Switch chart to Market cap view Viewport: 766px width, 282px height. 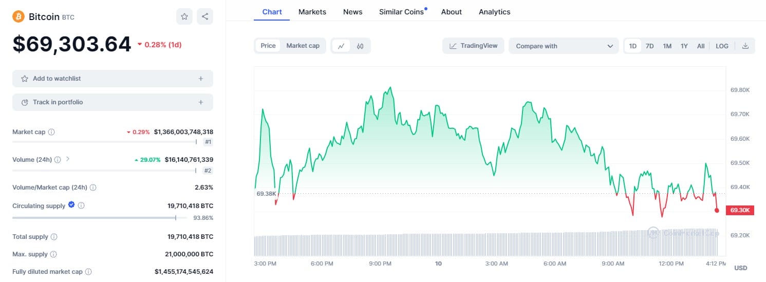[303, 46]
